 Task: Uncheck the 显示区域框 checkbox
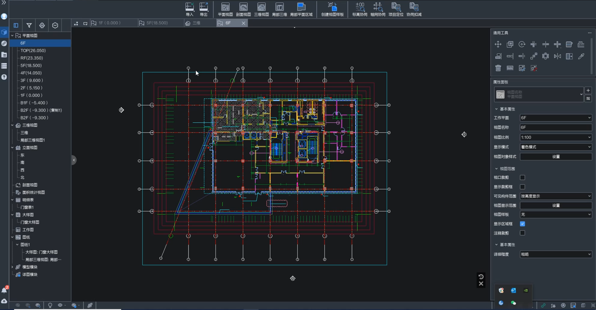(x=523, y=224)
